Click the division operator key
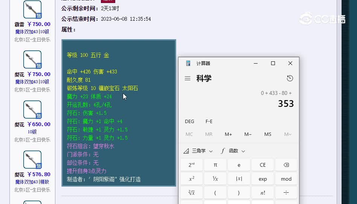The image size is (357, 204). coord(286,193)
